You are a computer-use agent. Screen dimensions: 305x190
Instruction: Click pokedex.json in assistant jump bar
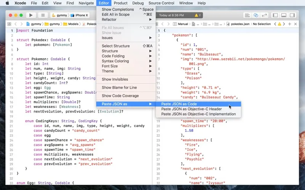[x=238, y=24]
